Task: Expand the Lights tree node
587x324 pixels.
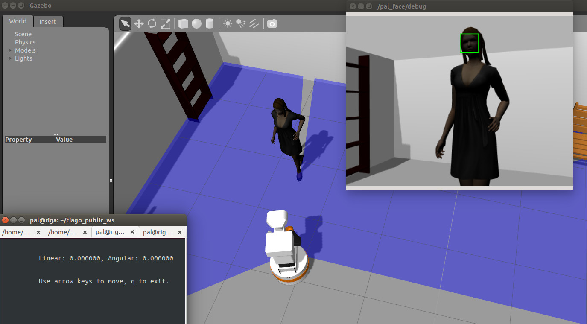Action: pyautogui.click(x=11, y=58)
